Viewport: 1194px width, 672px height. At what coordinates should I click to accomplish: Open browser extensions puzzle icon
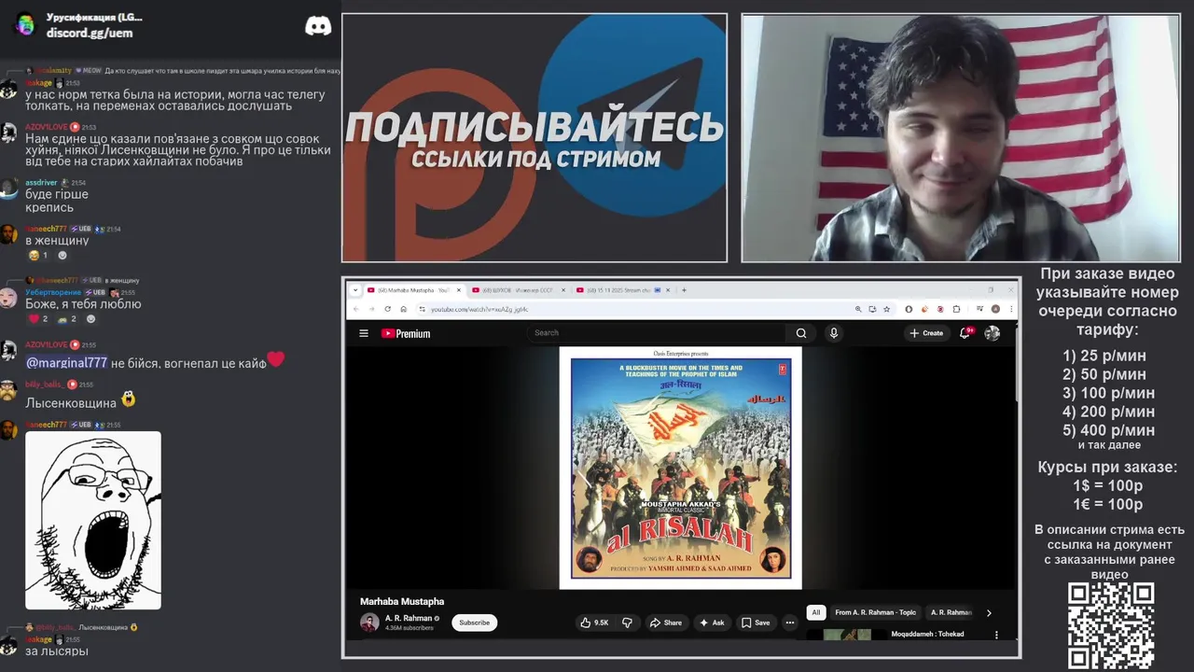click(x=957, y=309)
